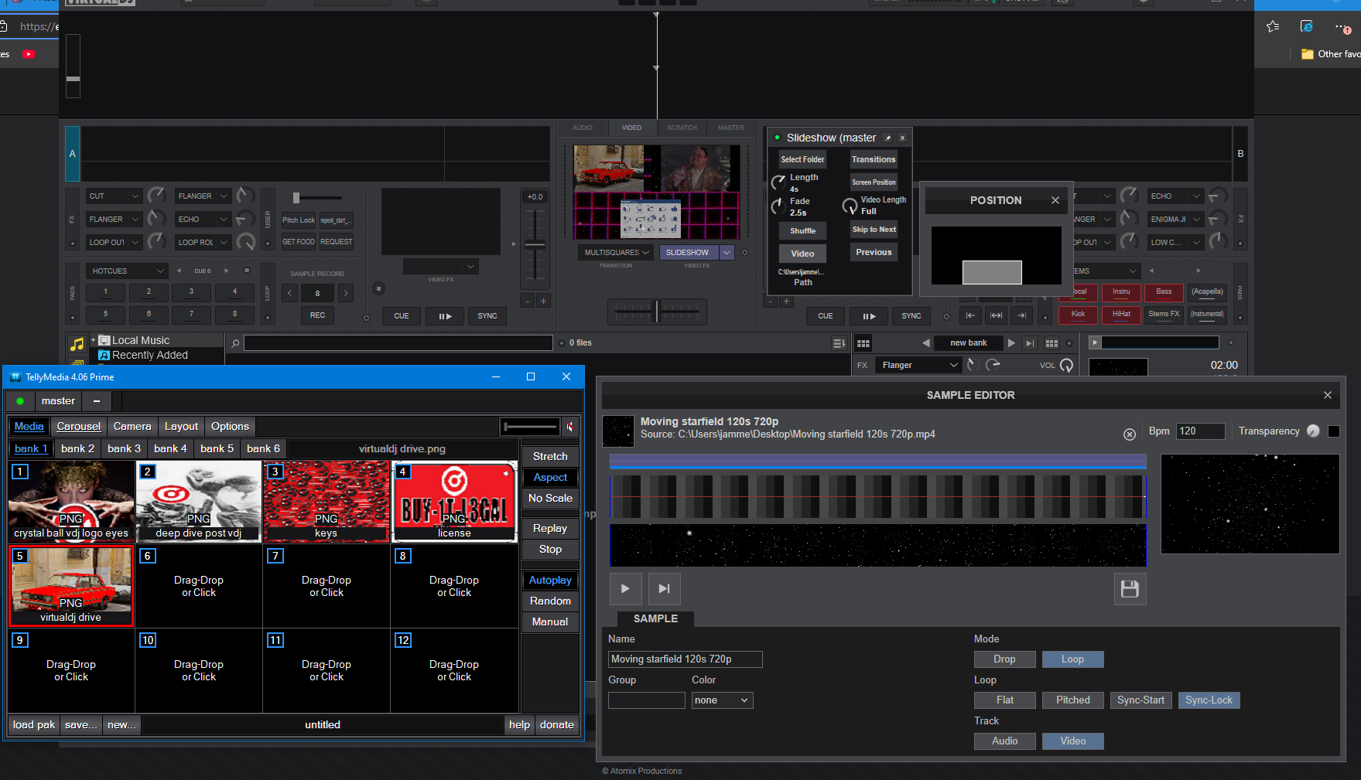Expand the Local Music tree node

pyautogui.click(x=93, y=340)
